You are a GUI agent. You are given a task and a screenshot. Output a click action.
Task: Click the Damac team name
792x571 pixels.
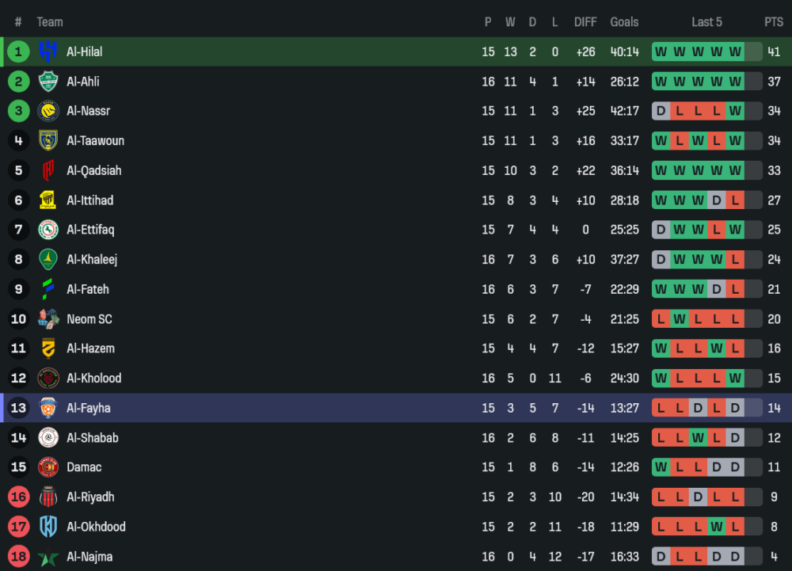[84, 467]
